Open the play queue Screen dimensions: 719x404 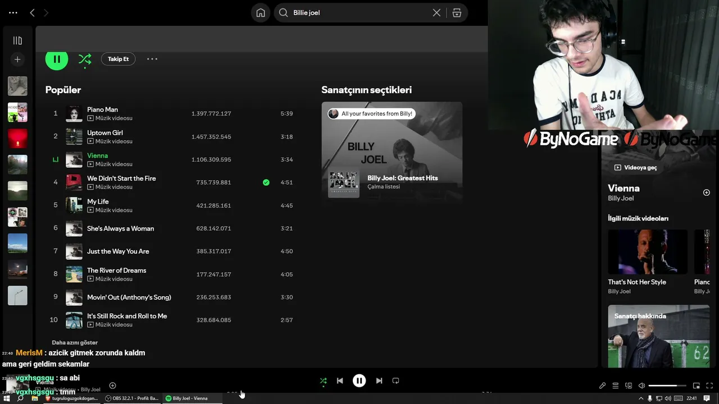pos(616,385)
